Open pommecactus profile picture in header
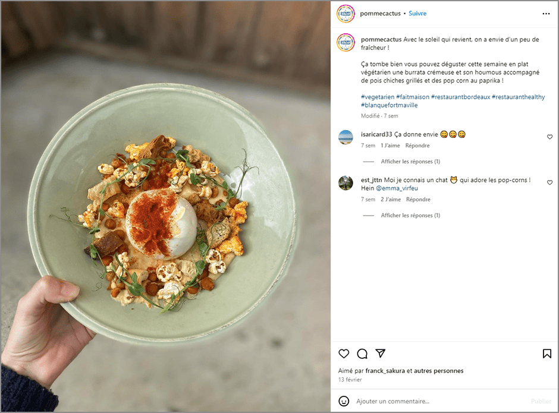Viewport: 559px width, 413px height. tap(346, 14)
